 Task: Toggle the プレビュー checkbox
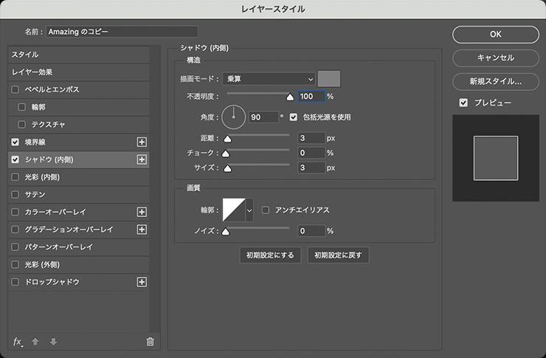[x=463, y=103]
